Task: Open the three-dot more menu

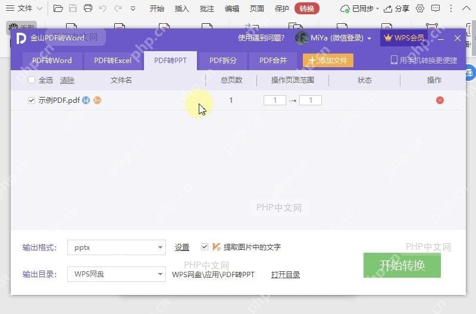Action: click(451, 8)
